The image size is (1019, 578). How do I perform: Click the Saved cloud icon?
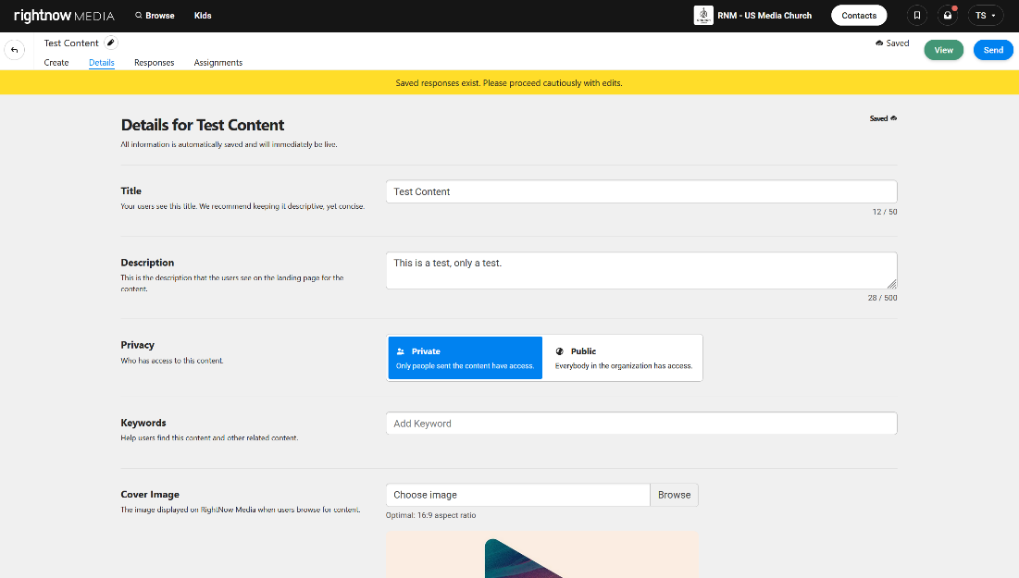tap(878, 43)
